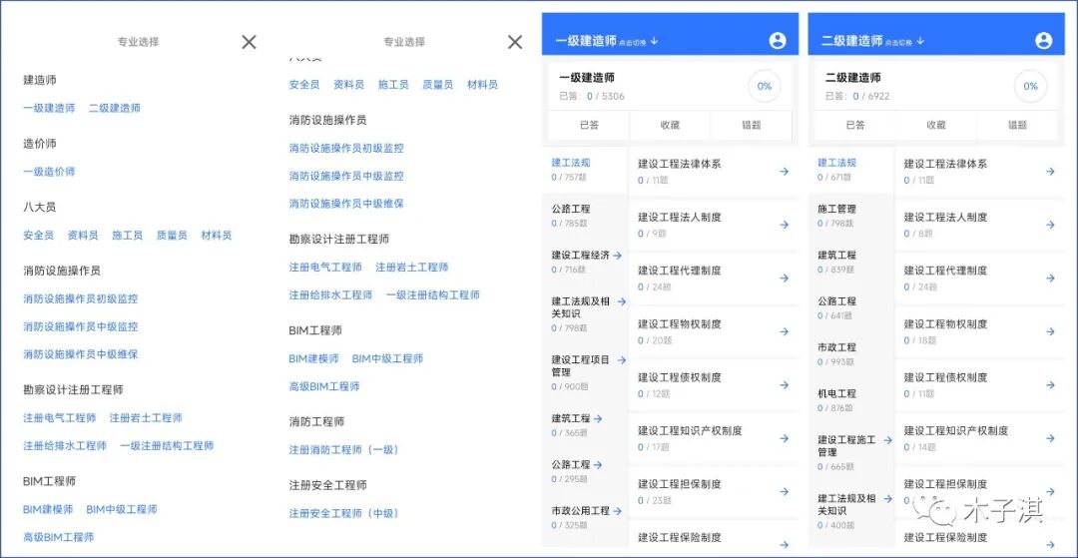Choose 注册安全工程师（中级） link
Screen dimensions: 1078x558
click(343, 513)
